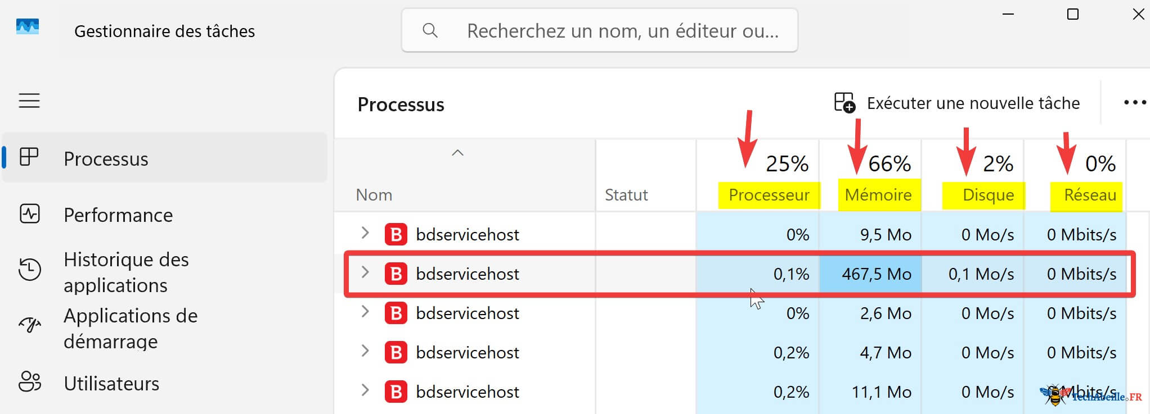Click the Applications de démarrage icon
This screenshot has width=1150, height=414.
[29, 324]
